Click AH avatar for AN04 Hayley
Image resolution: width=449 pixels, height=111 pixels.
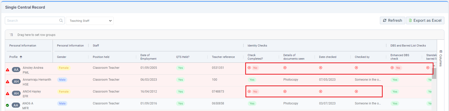pyautogui.click(x=16, y=93)
